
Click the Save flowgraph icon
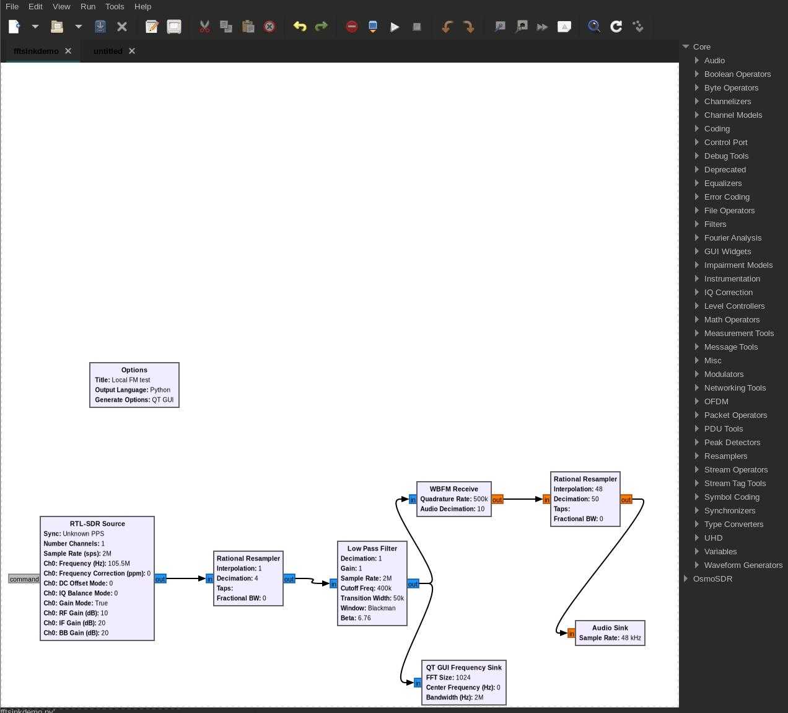[100, 27]
